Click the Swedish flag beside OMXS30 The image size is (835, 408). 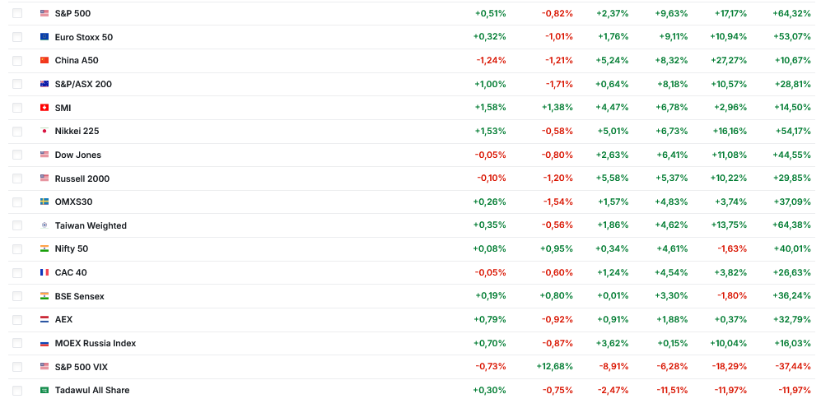tap(44, 202)
